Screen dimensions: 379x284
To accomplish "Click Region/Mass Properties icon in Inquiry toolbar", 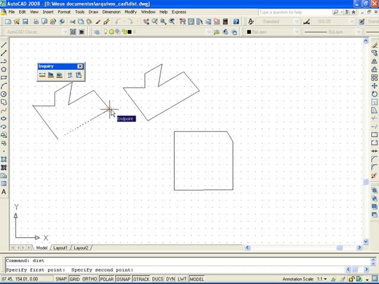I will point(59,75).
